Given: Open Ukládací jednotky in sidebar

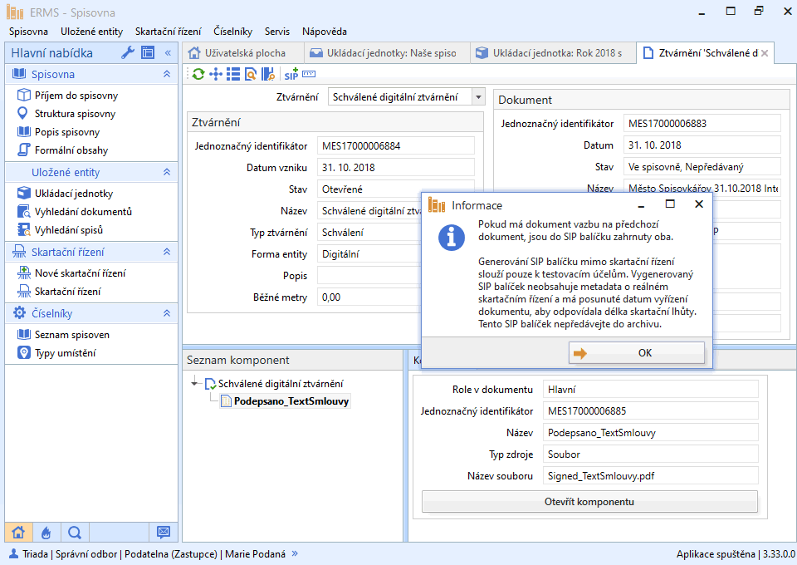Looking at the screenshot, I should click(x=74, y=194).
